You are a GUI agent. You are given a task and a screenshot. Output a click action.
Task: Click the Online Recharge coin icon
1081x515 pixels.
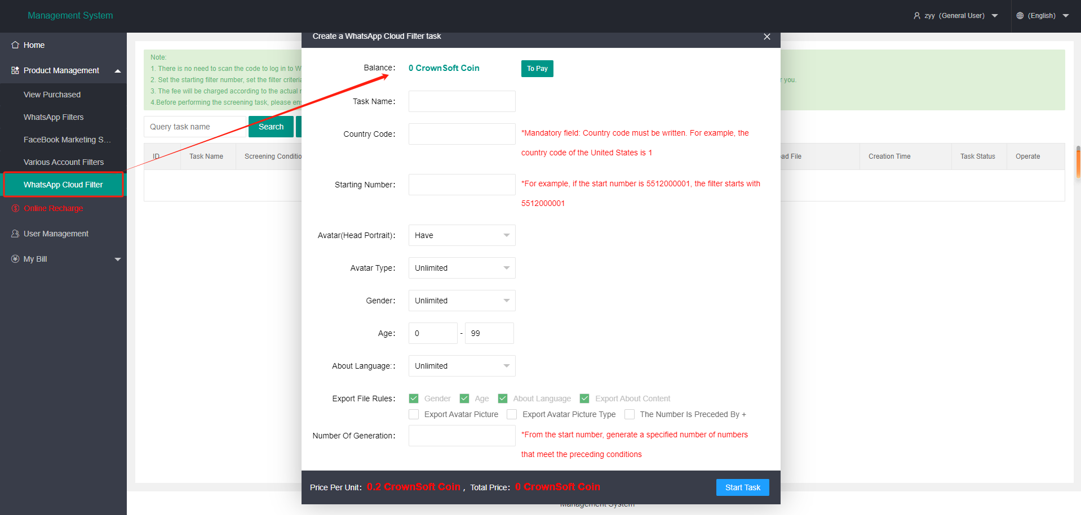pyautogui.click(x=15, y=208)
